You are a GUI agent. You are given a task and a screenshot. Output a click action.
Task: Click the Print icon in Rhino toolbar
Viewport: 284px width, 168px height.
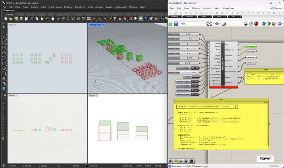(21, 18)
